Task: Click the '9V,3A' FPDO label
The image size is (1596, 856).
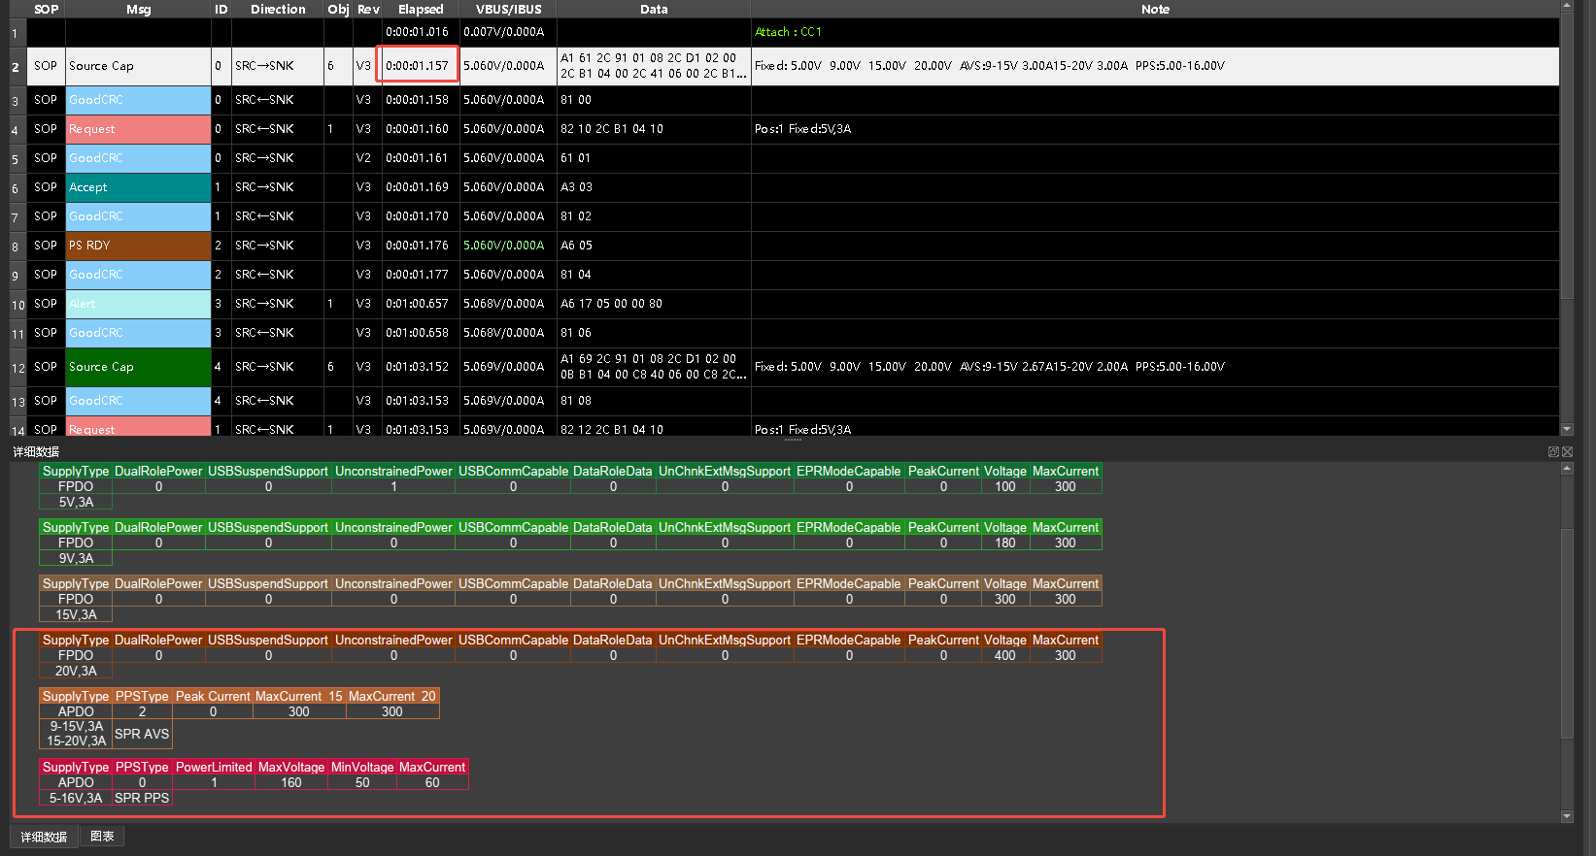Action: 76,558
